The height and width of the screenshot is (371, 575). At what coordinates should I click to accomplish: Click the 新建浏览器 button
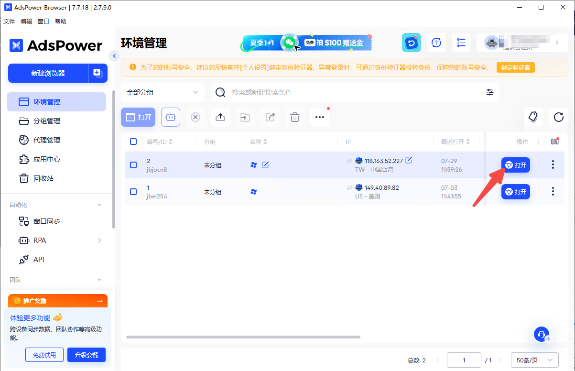(48, 73)
